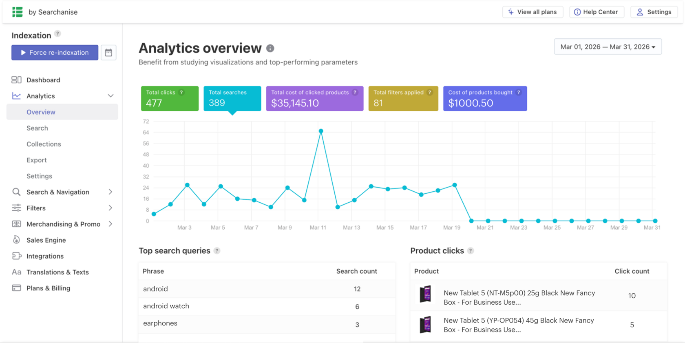Click the Total filters applied help icon
Viewport: 685px width, 343px height.
[429, 93]
